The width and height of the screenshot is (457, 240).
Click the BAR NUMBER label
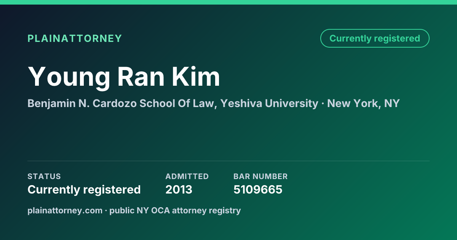[260, 176]
